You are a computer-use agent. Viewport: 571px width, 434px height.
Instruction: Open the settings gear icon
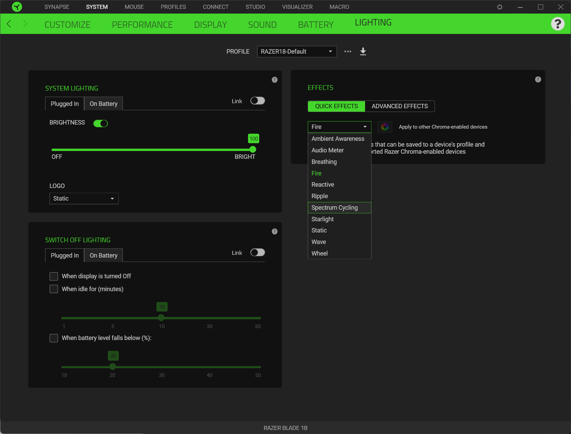500,7
